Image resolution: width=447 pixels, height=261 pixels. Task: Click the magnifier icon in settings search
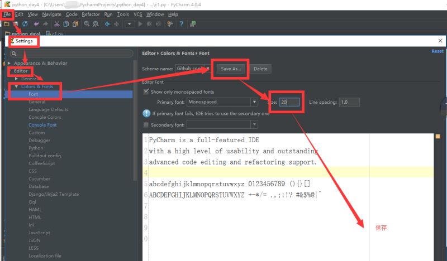(14, 54)
